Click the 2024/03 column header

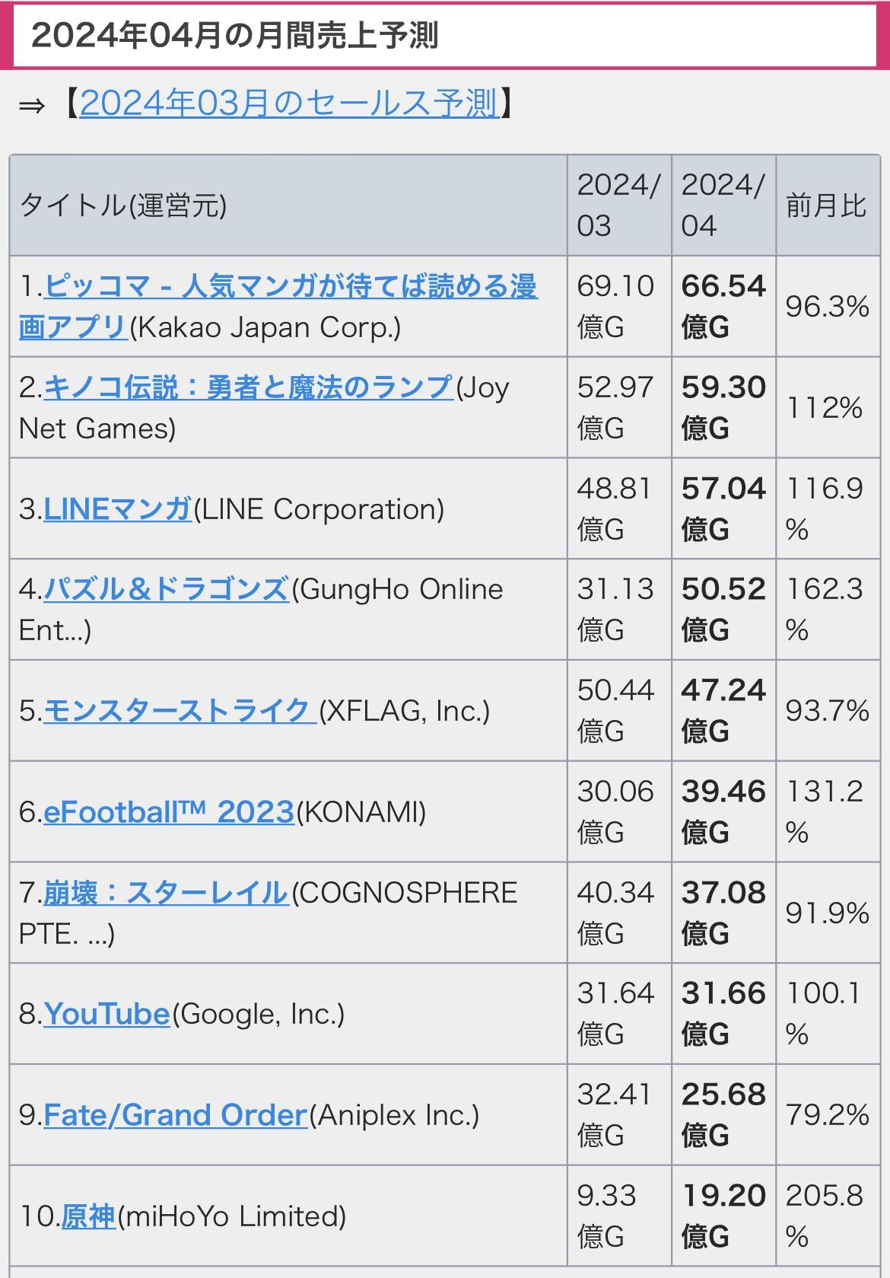(x=618, y=206)
